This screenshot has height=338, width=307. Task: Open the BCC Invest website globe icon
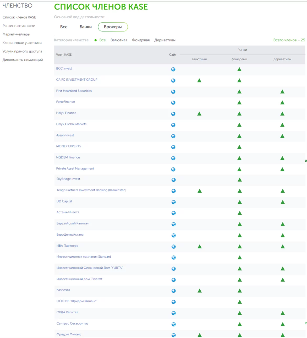173,69
